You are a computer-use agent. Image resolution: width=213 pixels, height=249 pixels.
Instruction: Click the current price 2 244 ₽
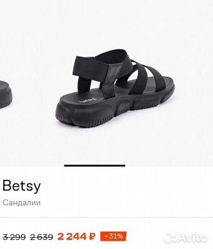pos(76,237)
